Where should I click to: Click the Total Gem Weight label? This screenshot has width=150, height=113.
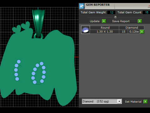coord(93,13)
